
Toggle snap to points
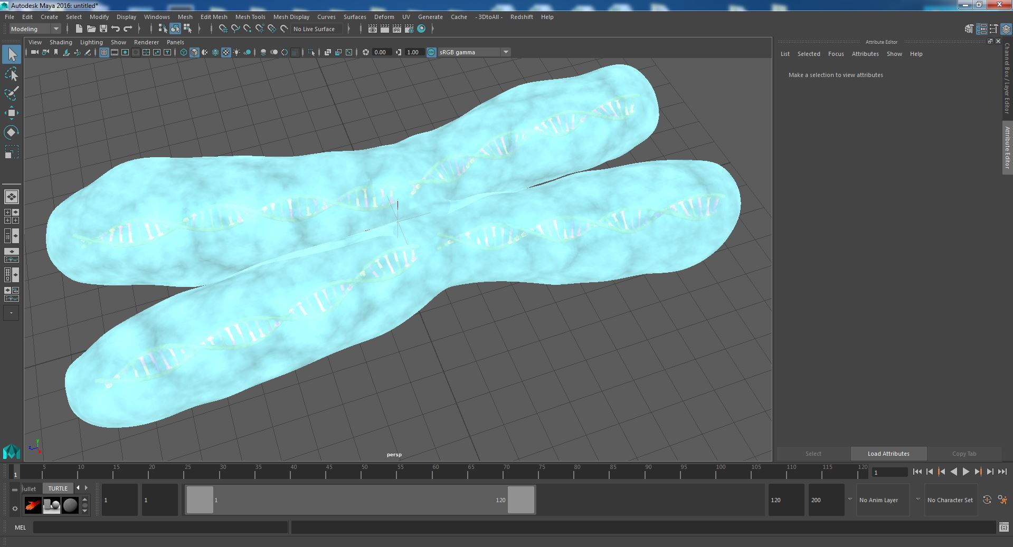click(248, 29)
